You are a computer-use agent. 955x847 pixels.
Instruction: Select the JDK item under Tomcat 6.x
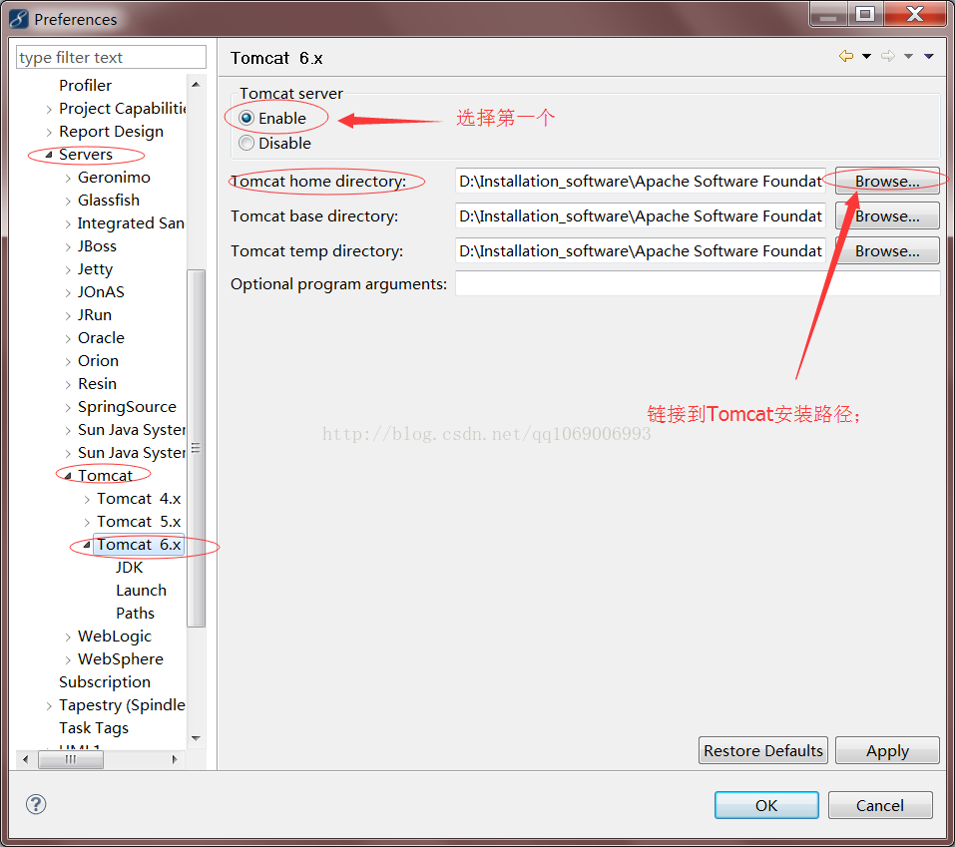coord(129,568)
